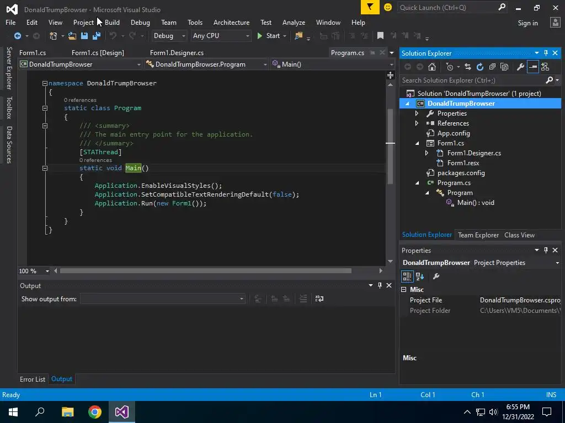Click the Home icon in Solution Explorer

[x=432, y=67]
